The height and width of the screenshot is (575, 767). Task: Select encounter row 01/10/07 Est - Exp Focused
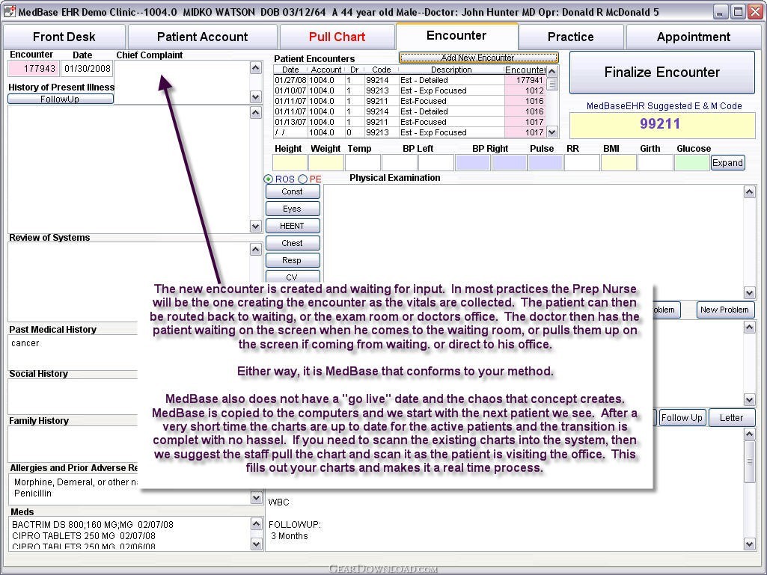point(409,90)
